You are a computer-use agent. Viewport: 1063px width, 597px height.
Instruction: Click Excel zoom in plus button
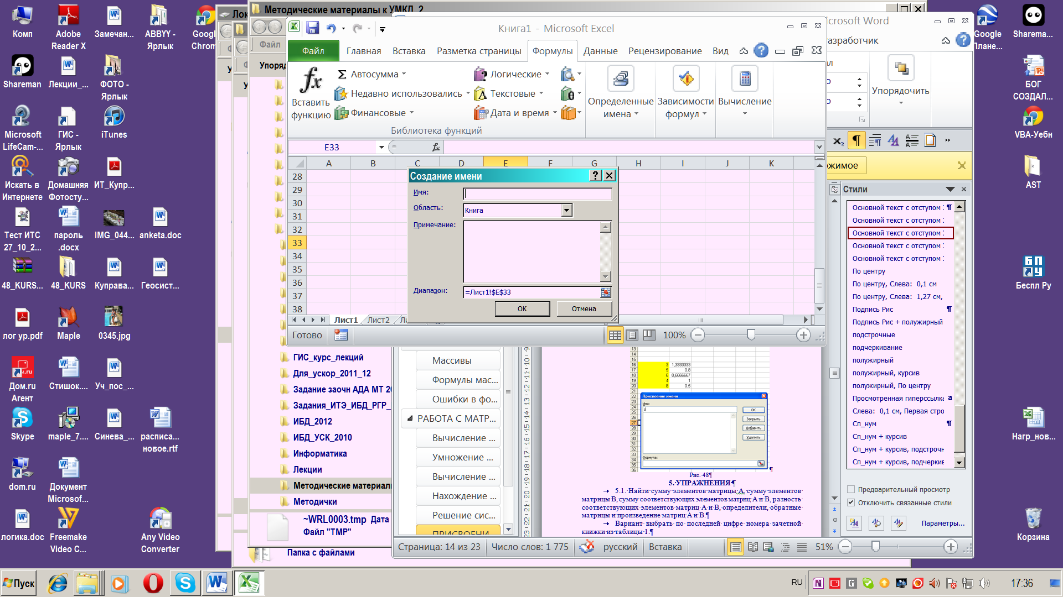[x=803, y=335]
